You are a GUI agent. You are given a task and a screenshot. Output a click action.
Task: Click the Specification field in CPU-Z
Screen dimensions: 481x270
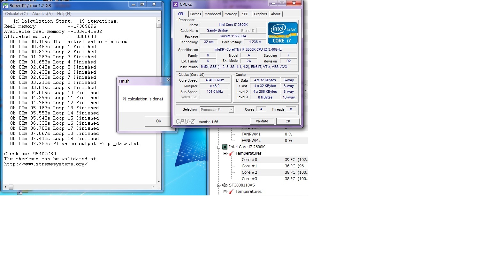pos(248,50)
